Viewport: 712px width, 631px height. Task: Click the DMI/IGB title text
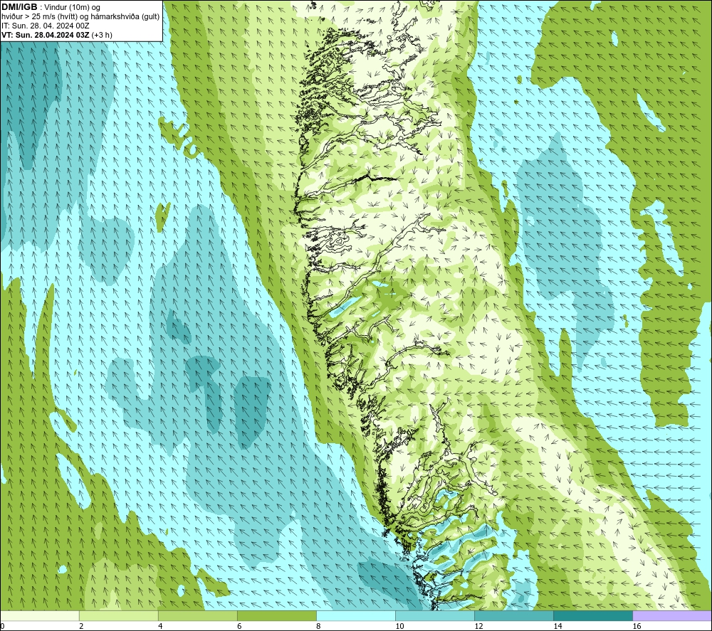[19, 7]
